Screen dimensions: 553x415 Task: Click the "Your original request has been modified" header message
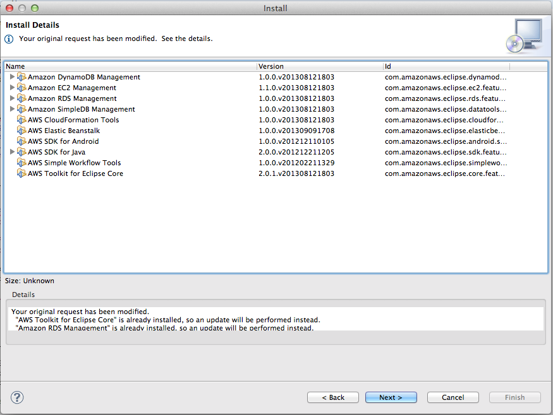116,38
